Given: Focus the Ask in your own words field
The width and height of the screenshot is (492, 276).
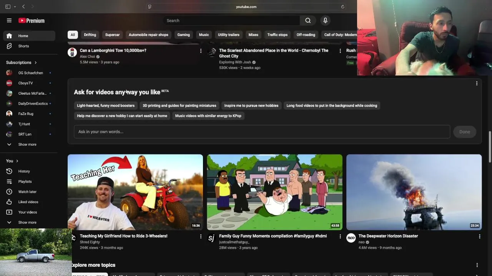Looking at the screenshot, I should [262, 132].
